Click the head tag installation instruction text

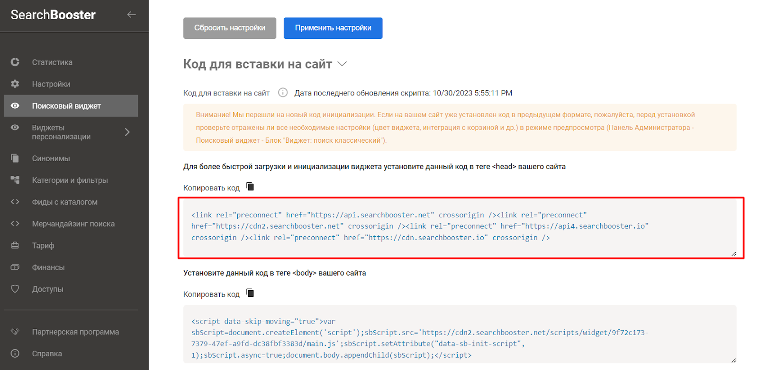374,166
